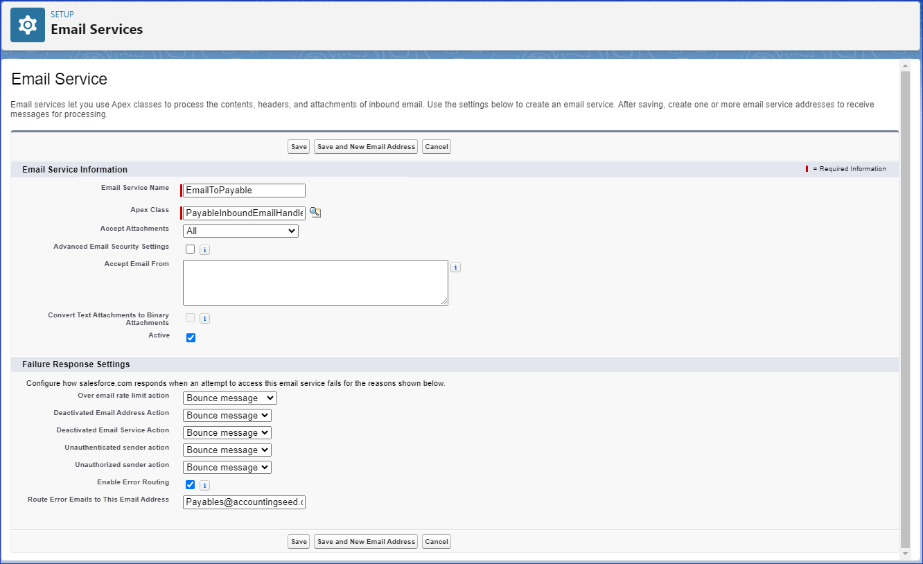Change the Unauthenticated sender action dropdown
Viewport: 923px width, 564px height.
pos(227,450)
